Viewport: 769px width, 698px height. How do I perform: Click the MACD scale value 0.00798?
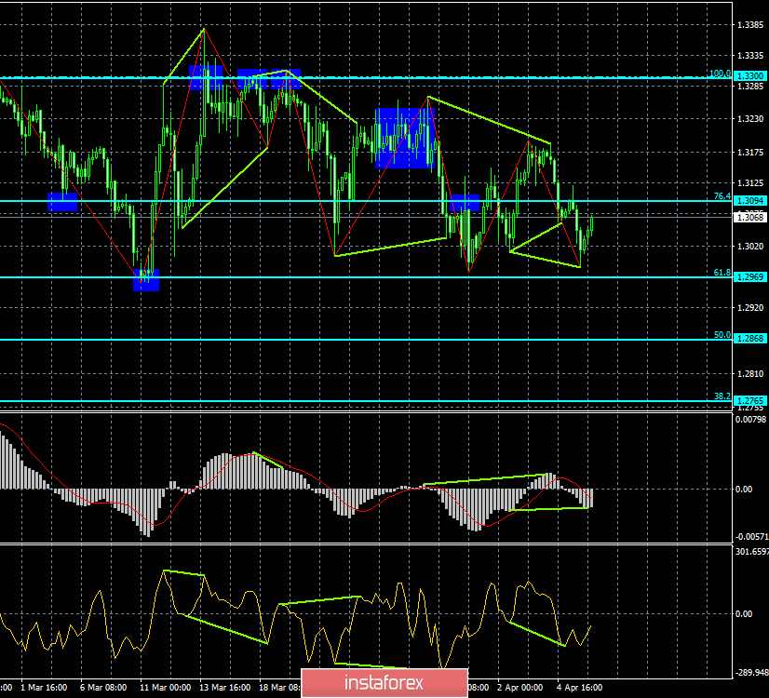coord(751,419)
